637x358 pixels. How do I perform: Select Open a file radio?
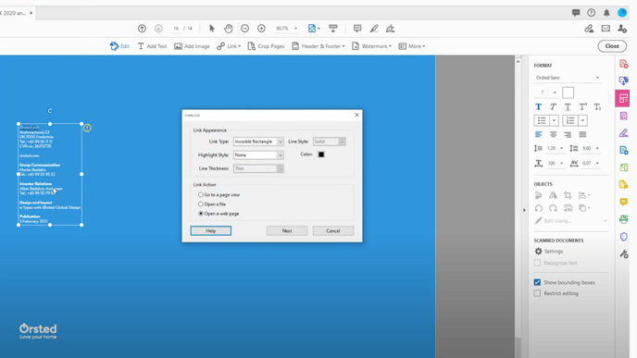(x=201, y=204)
